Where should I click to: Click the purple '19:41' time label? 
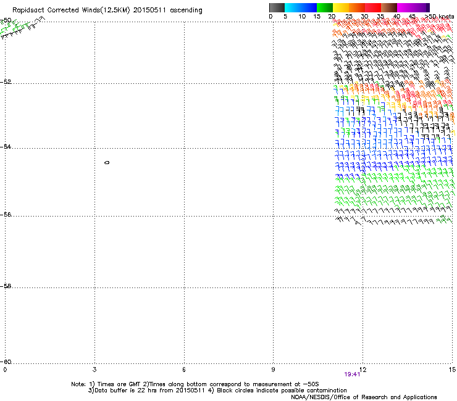click(x=352, y=374)
